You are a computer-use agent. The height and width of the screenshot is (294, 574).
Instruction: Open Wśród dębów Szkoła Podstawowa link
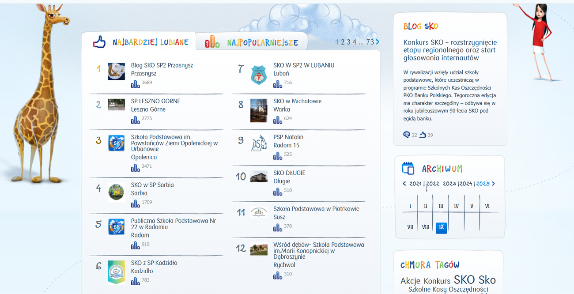tap(319, 251)
